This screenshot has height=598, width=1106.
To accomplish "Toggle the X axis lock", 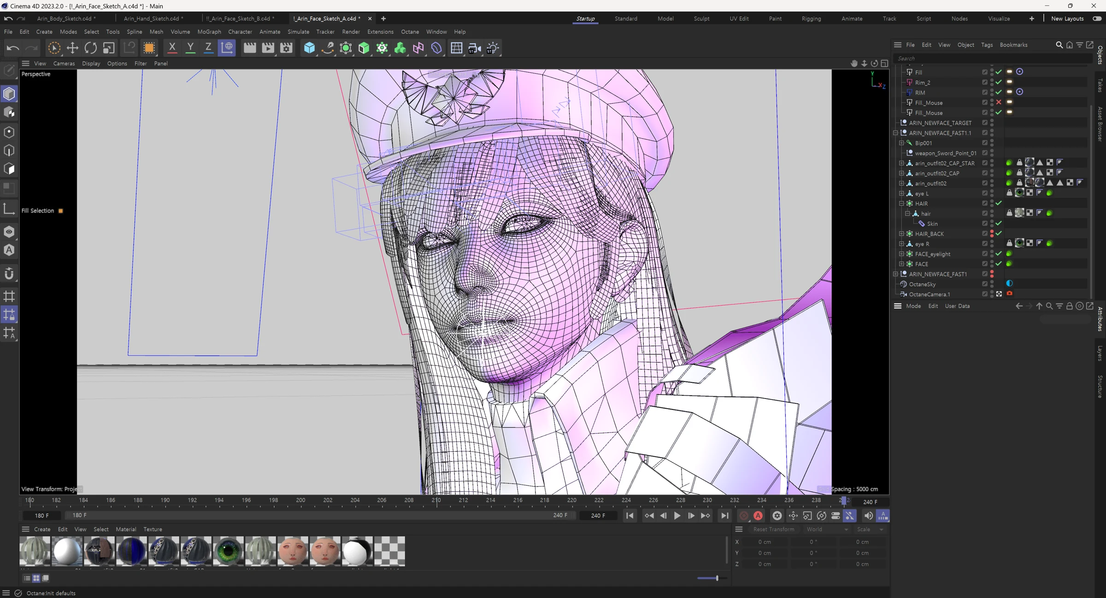I will pos(172,48).
